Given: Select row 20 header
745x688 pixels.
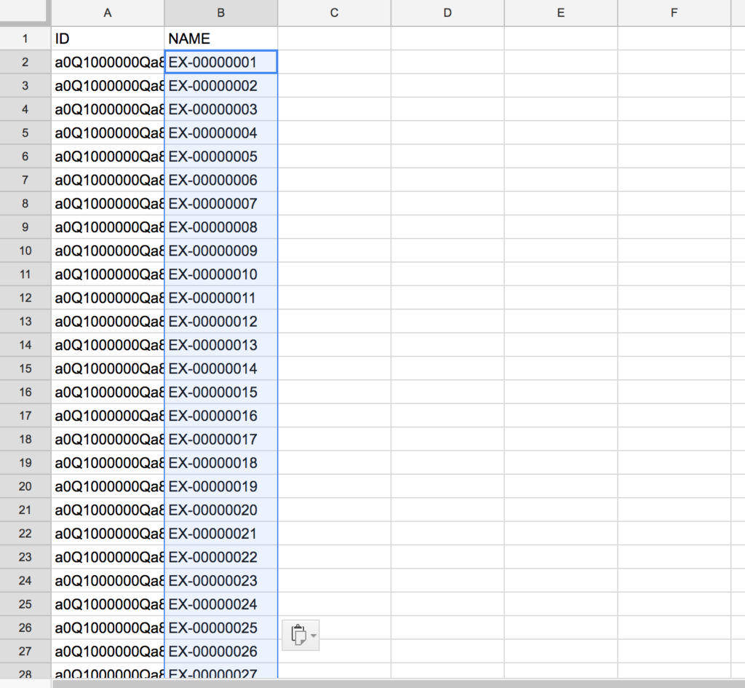Looking at the screenshot, I should click(25, 486).
